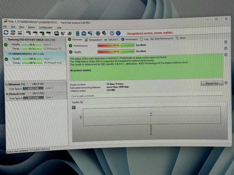
Task: Switch to the Information tab
Action: (x=129, y=39)
